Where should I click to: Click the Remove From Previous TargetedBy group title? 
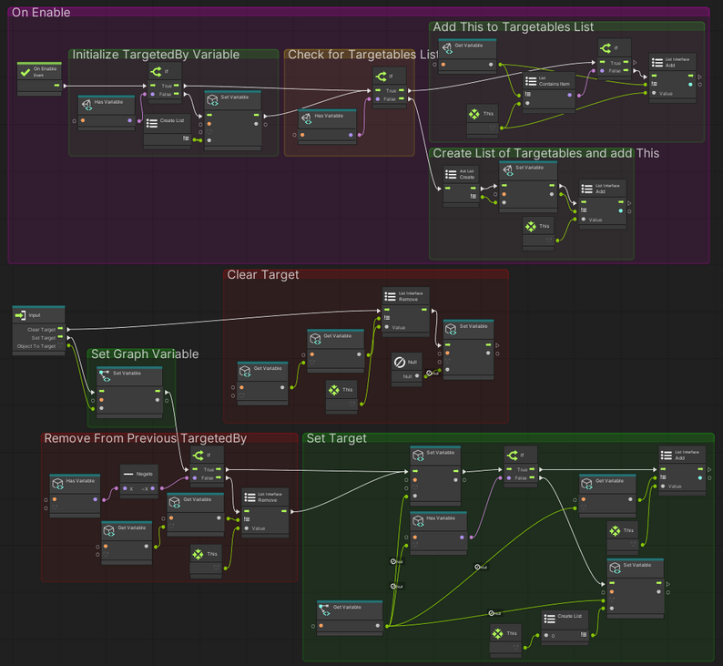point(146,438)
